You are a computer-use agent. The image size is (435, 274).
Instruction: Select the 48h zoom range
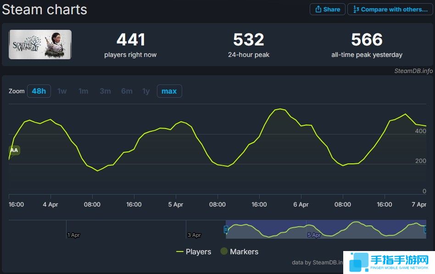[x=39, y=91]
